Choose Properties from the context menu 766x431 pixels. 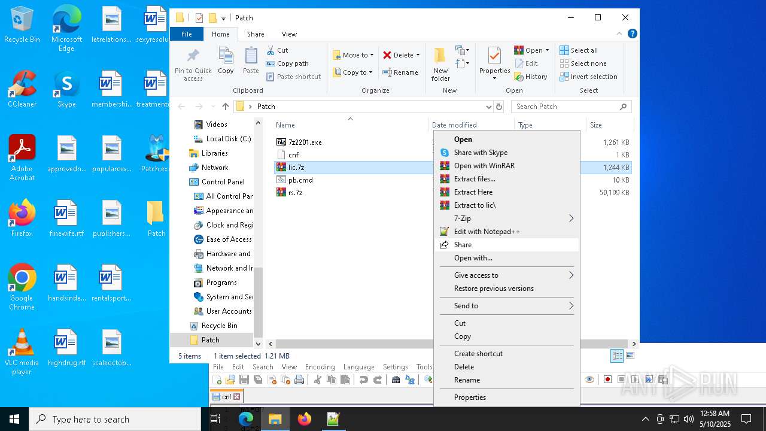pos(506,397)
